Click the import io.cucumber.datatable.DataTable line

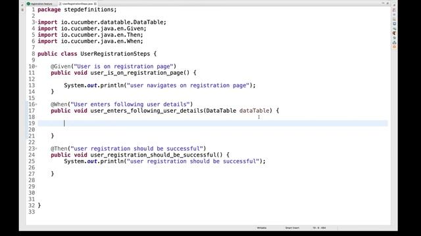point(102,22)
